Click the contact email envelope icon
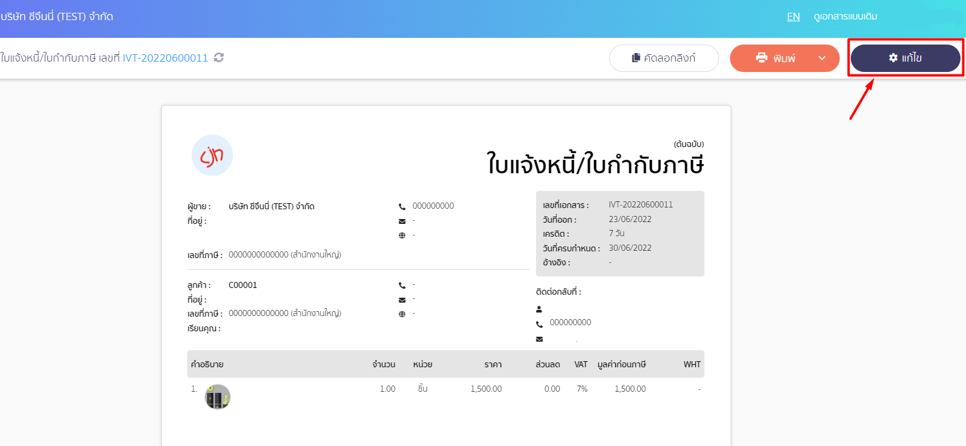The width and height of the screenshot is (966, 446). [x=539, y=339]
